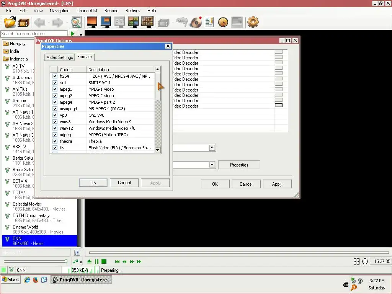Uncheck the theora codec checkbox
The width and height of the screenshot is (392, 294).
pyautogui.click(x=55, y=141)
